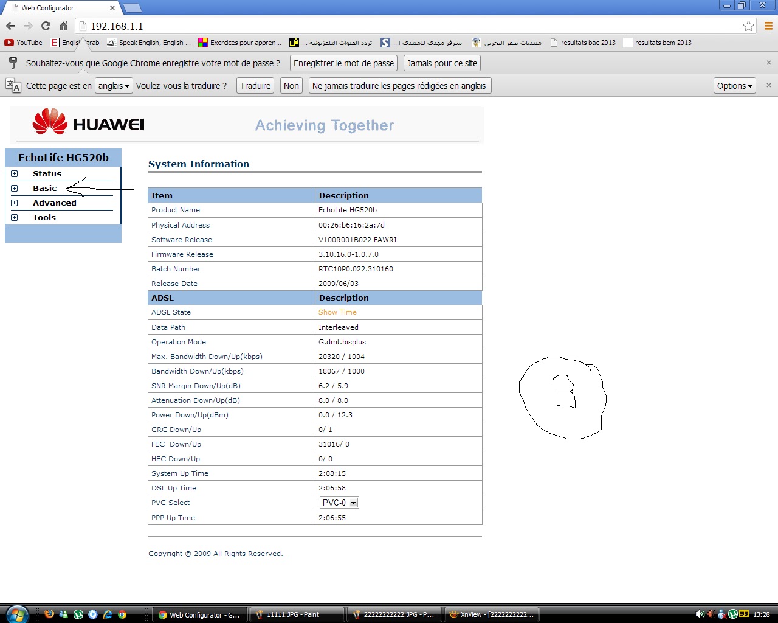Bookmark this page with the star icon
Screen dimensions: 778x623
click(748, 26)
